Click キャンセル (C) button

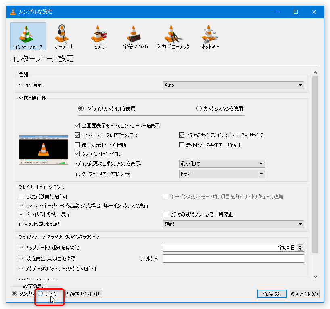pos(305,294)
